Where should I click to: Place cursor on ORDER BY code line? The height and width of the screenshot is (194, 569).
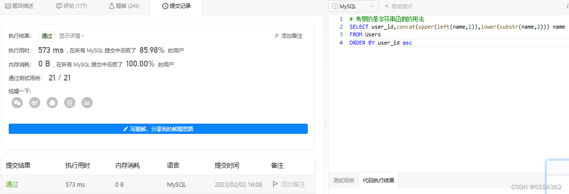click(x=381, y=43)
